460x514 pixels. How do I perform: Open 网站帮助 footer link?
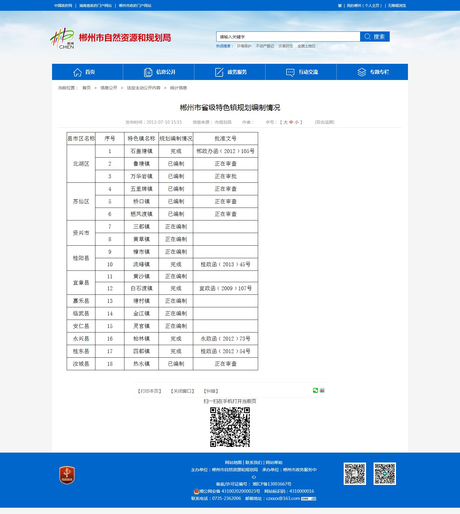point(274,462)
